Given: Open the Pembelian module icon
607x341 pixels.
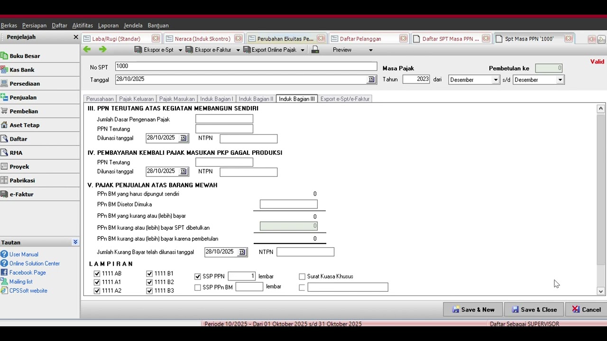Looking at the screenshot, I should [x=4, y=111].
